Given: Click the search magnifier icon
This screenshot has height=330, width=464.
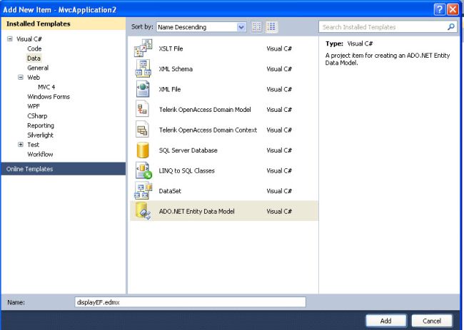Looking at the screenshot, I should 450,27.
